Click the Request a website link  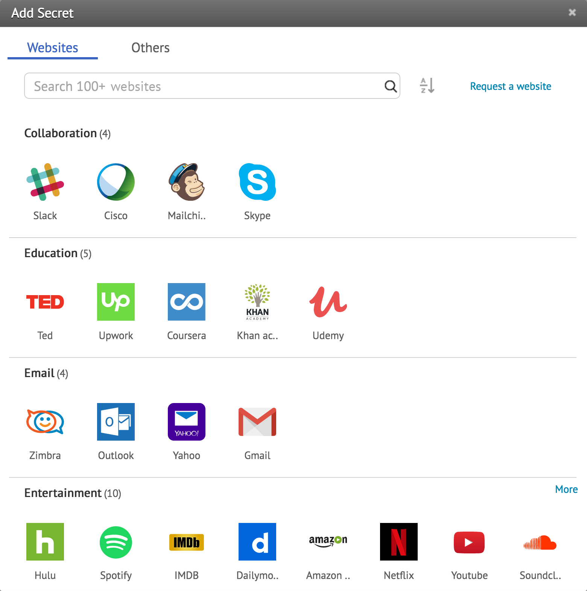click(510, 86)
